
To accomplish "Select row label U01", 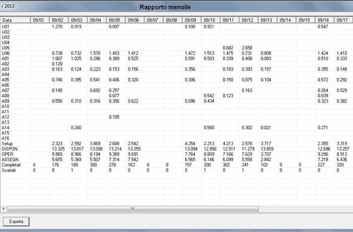I will 6,27.
